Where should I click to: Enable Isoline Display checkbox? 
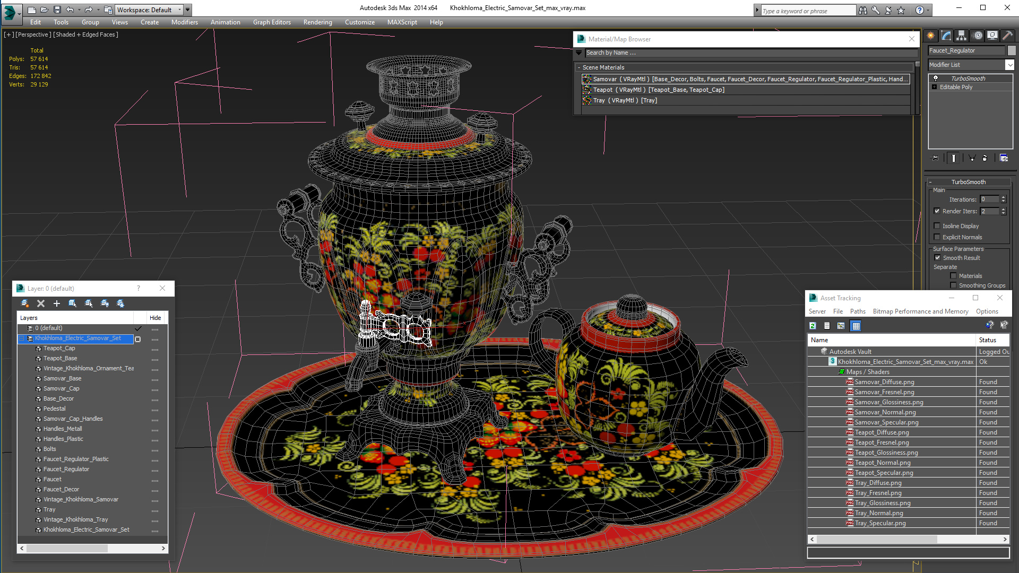[937, 226]
